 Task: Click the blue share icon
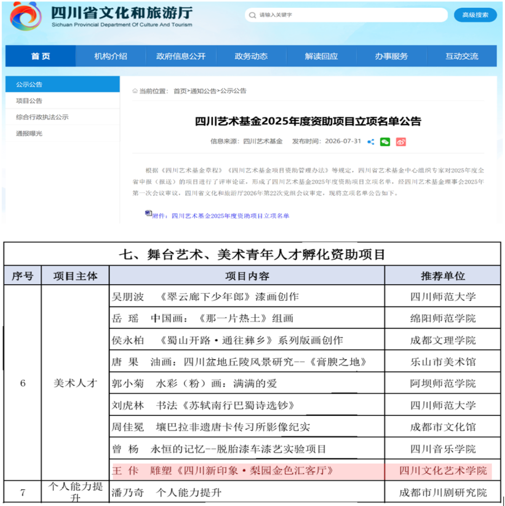(371, 142)
